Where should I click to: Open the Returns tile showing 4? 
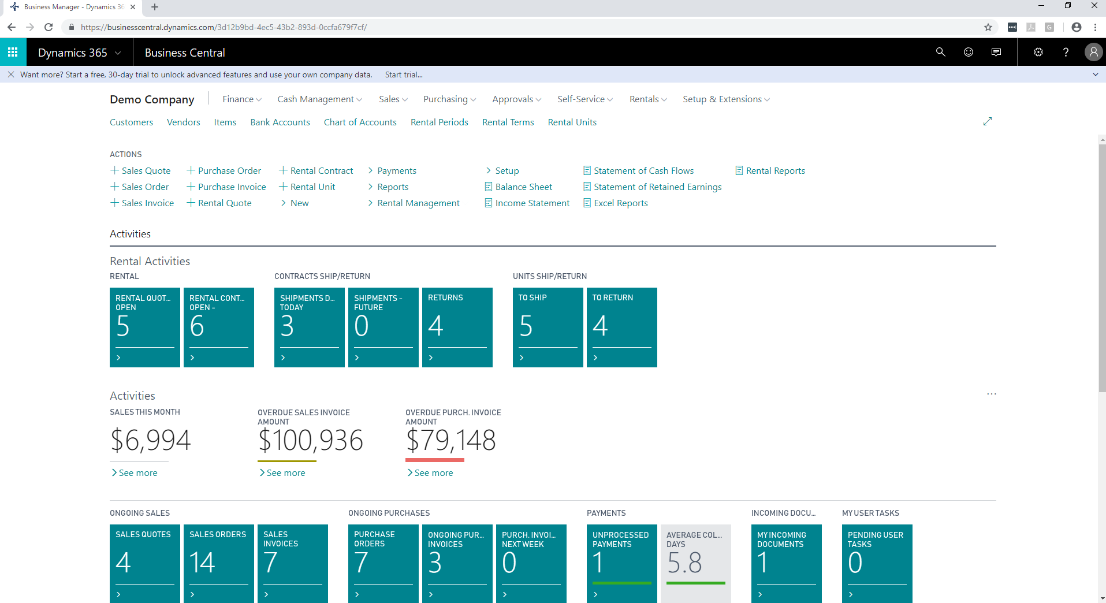pos(457,327)
